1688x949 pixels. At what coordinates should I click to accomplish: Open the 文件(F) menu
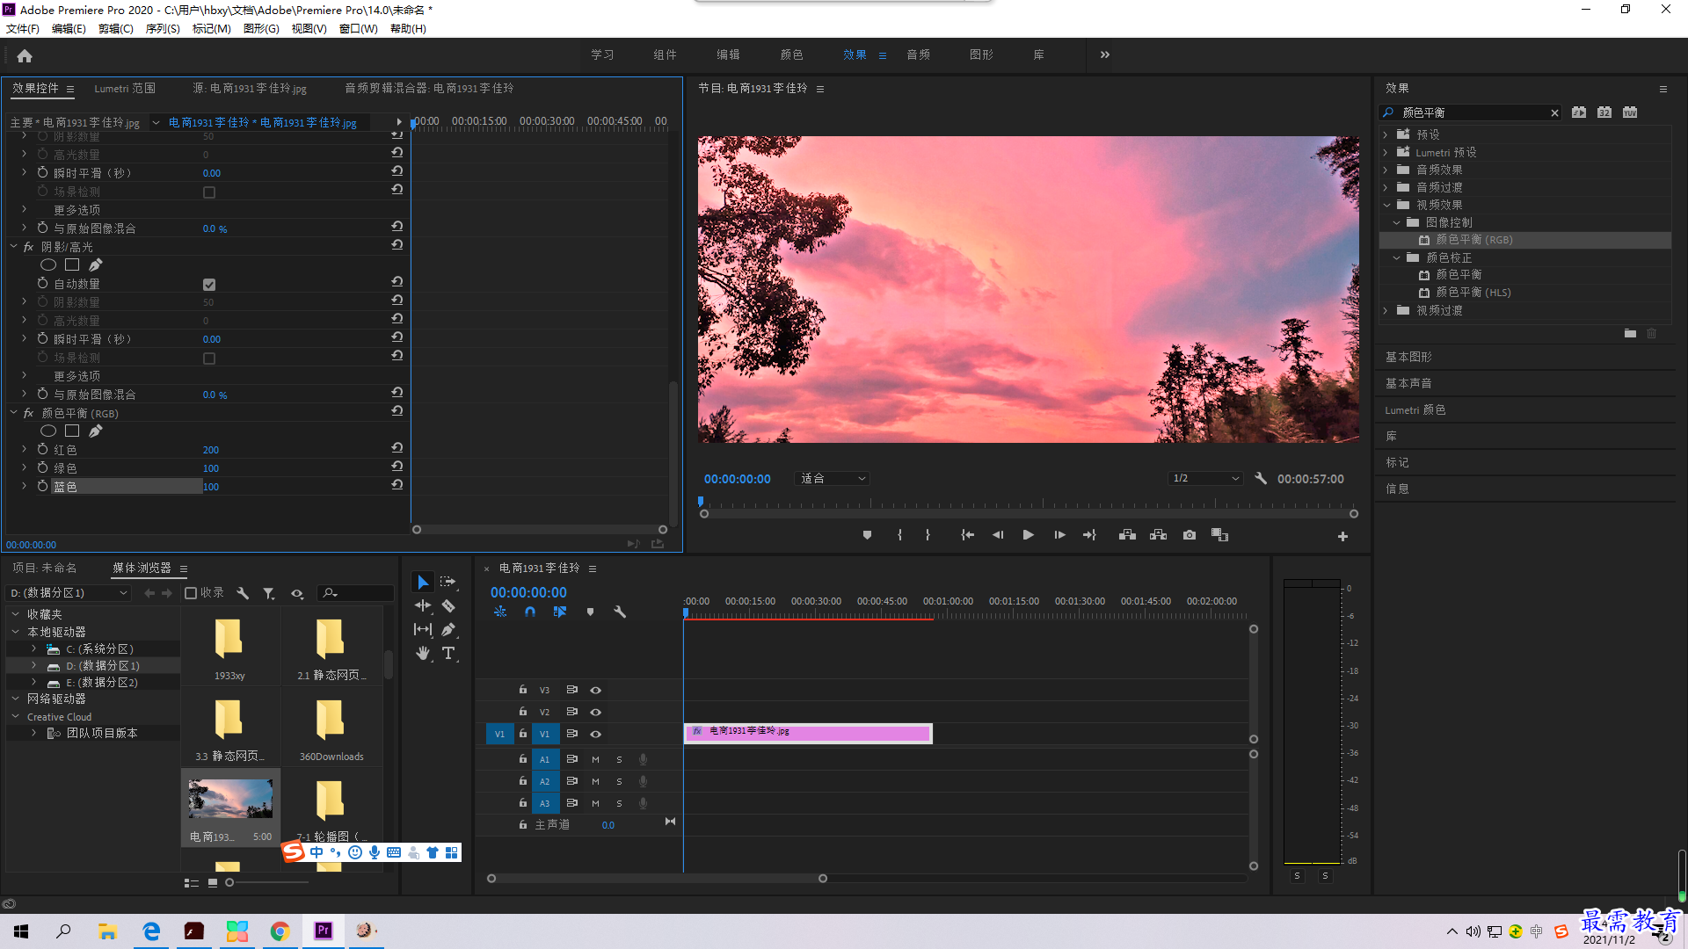23,28
